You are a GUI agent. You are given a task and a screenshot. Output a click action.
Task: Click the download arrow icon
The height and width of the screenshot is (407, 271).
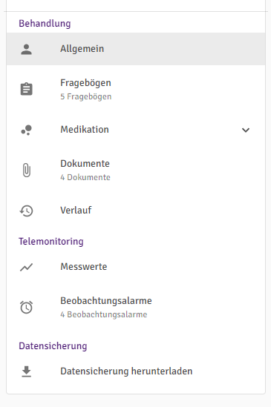(26, 371)
